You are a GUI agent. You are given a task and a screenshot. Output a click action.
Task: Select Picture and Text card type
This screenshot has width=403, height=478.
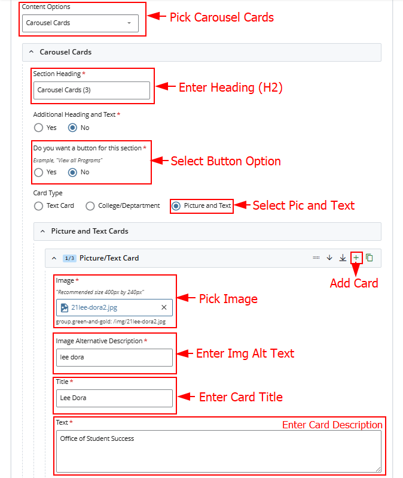pyautogui.click(x=176, y=205)
